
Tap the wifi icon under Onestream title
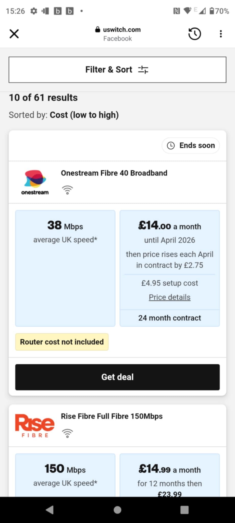click(67, 190)
